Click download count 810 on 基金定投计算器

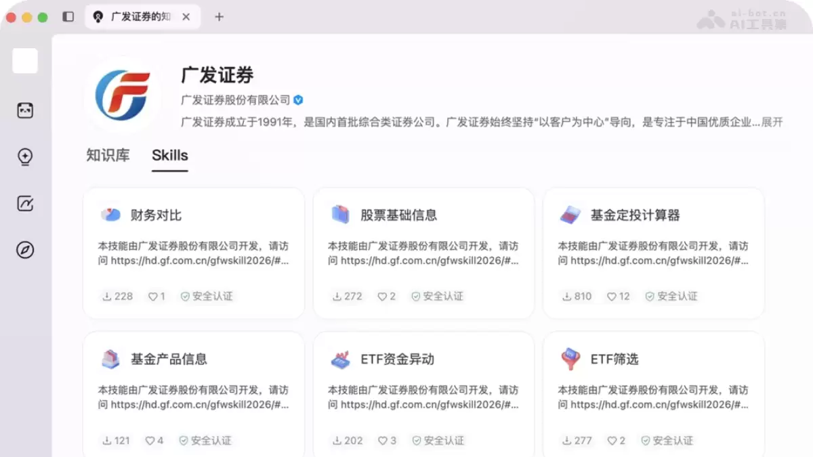coord(577,297)
